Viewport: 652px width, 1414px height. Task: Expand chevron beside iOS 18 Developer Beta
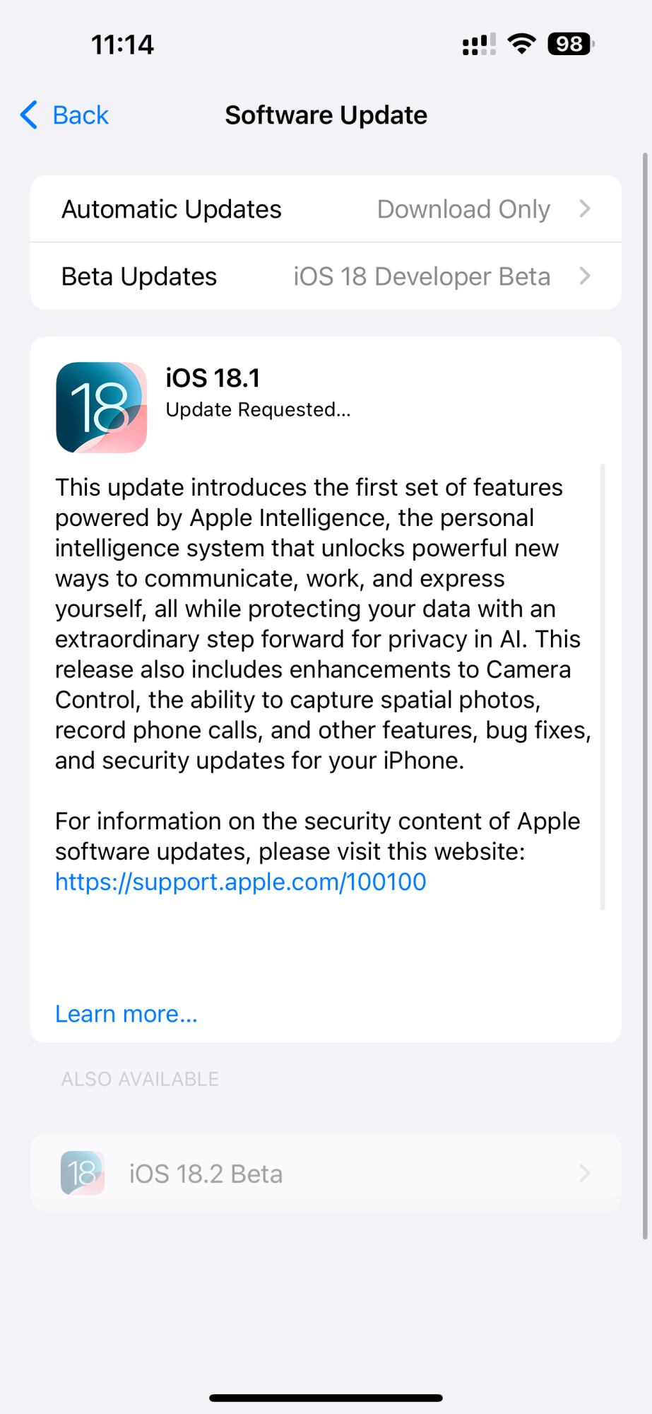tap(585, 276)
